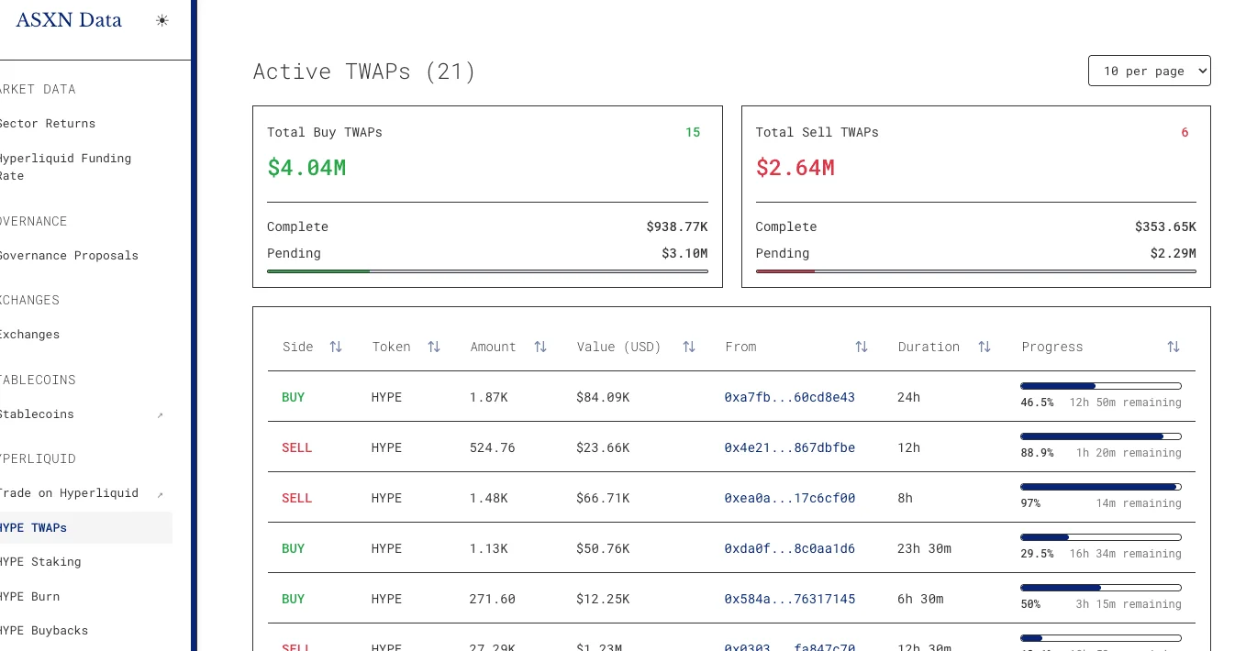Click the ASXN Data logo
Image resolution: width=1246 pixels, height=651 pixels.
(69, 20)
